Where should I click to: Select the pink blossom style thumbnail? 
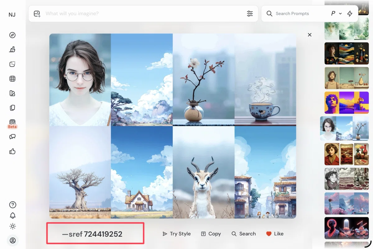click(347, 203)
